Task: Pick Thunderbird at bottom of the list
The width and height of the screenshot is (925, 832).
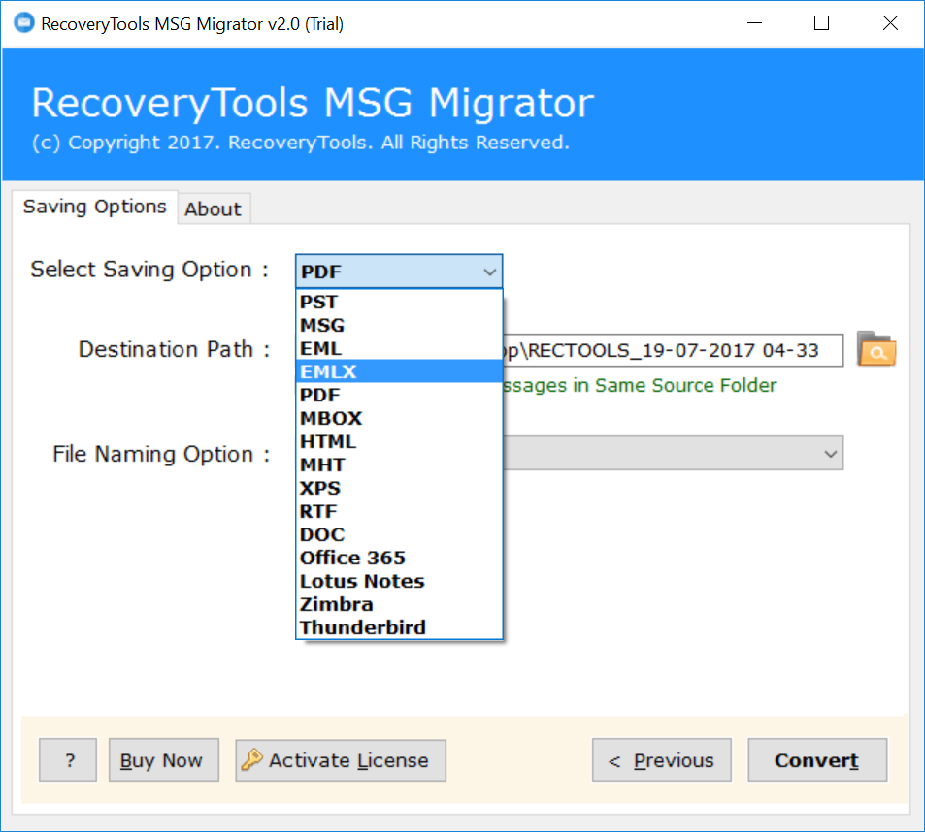Action: point(399,627)
